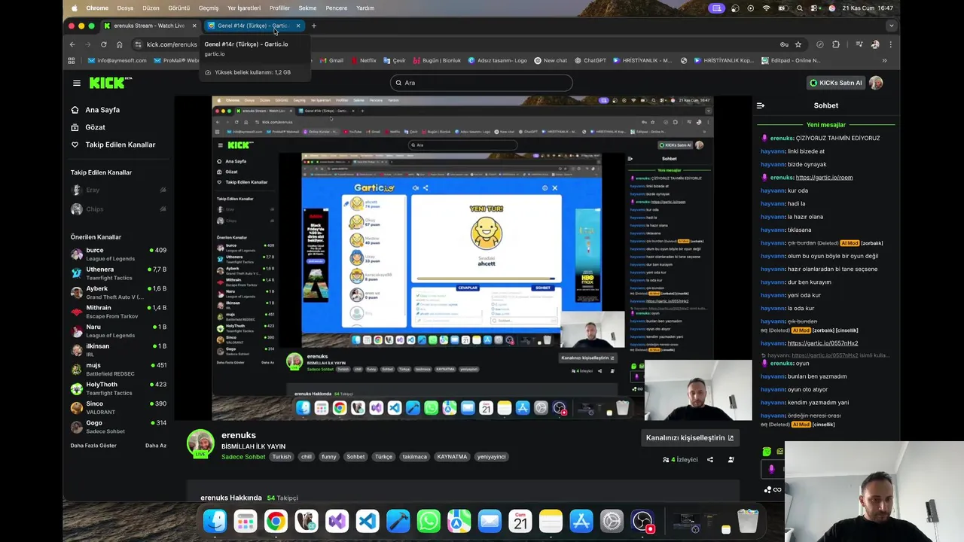Open the Yer İşaretleri menu
The width and height of the screenshot is (964, 542).
pyautogui.click(x=244, y=8)
